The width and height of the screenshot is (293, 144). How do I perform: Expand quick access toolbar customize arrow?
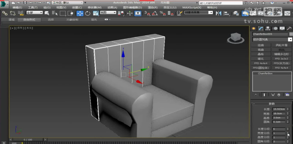tap(85, 3)
